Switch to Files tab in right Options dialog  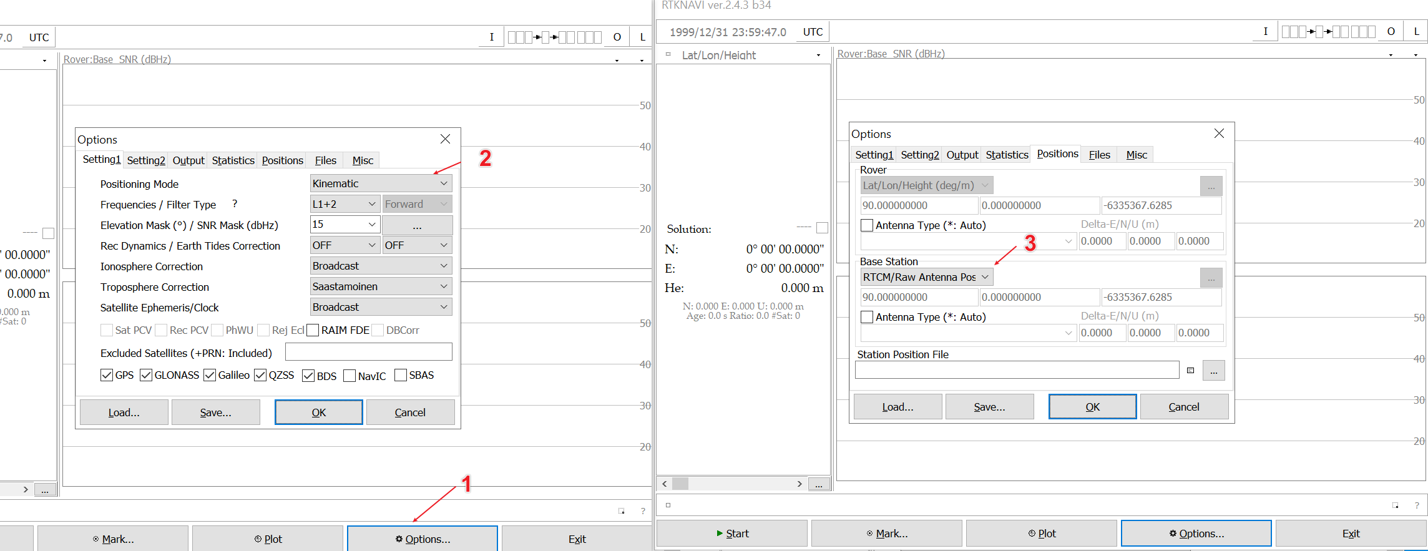tap(1100, 155)
